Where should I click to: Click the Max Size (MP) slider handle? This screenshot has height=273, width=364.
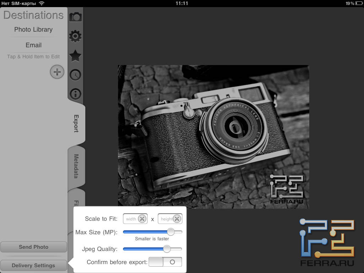171,232
